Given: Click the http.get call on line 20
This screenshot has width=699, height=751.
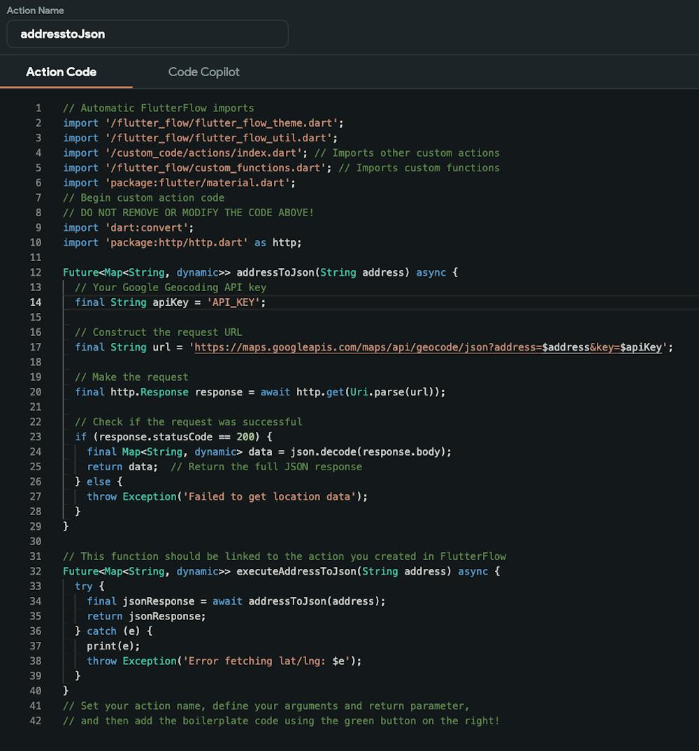Looking at the screenshot, I should pyautogui.click(x=320, y=392).
